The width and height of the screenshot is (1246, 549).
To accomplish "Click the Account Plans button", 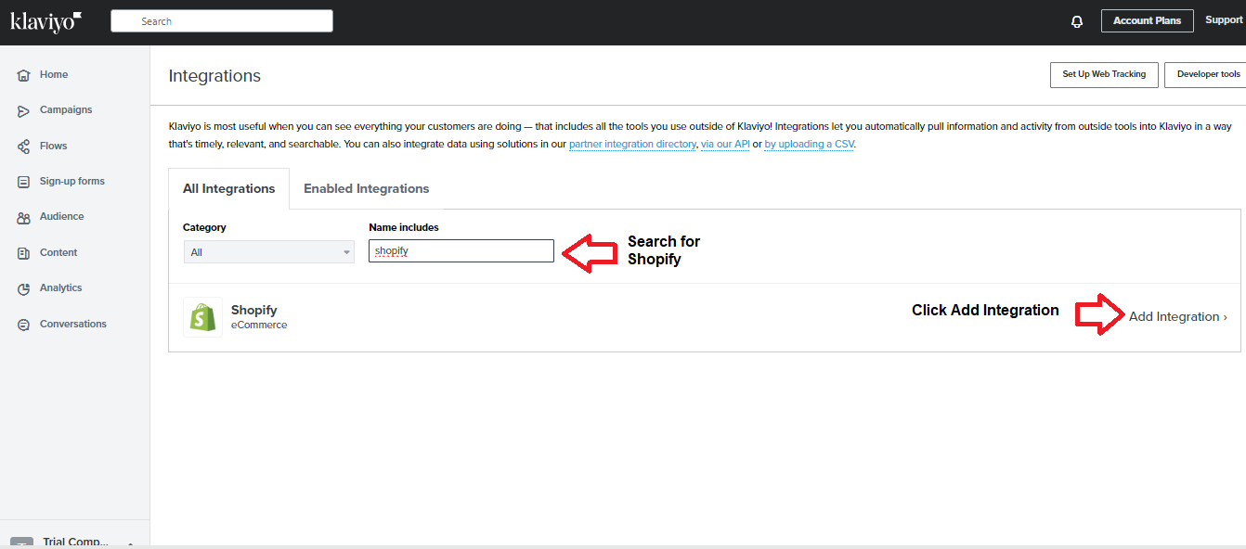I will click(1148, 20).
